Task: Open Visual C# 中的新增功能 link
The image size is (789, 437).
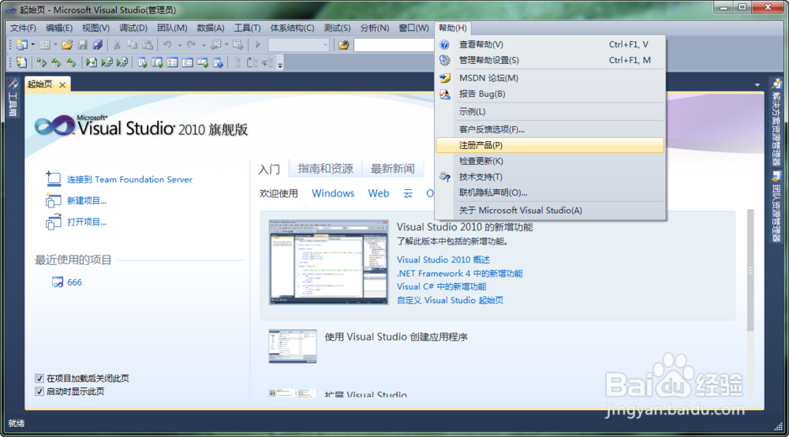Action: coord(441,286)
